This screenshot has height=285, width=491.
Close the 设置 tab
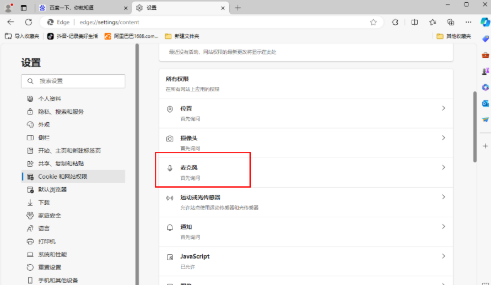(223, 8)
